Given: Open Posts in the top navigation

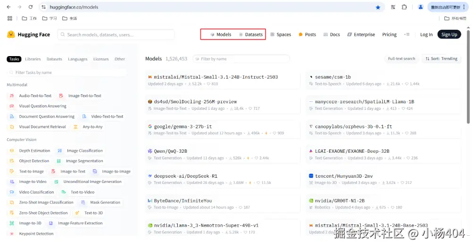Looking at the screenshot, I should pyautogui.click(x=307, y=34).
